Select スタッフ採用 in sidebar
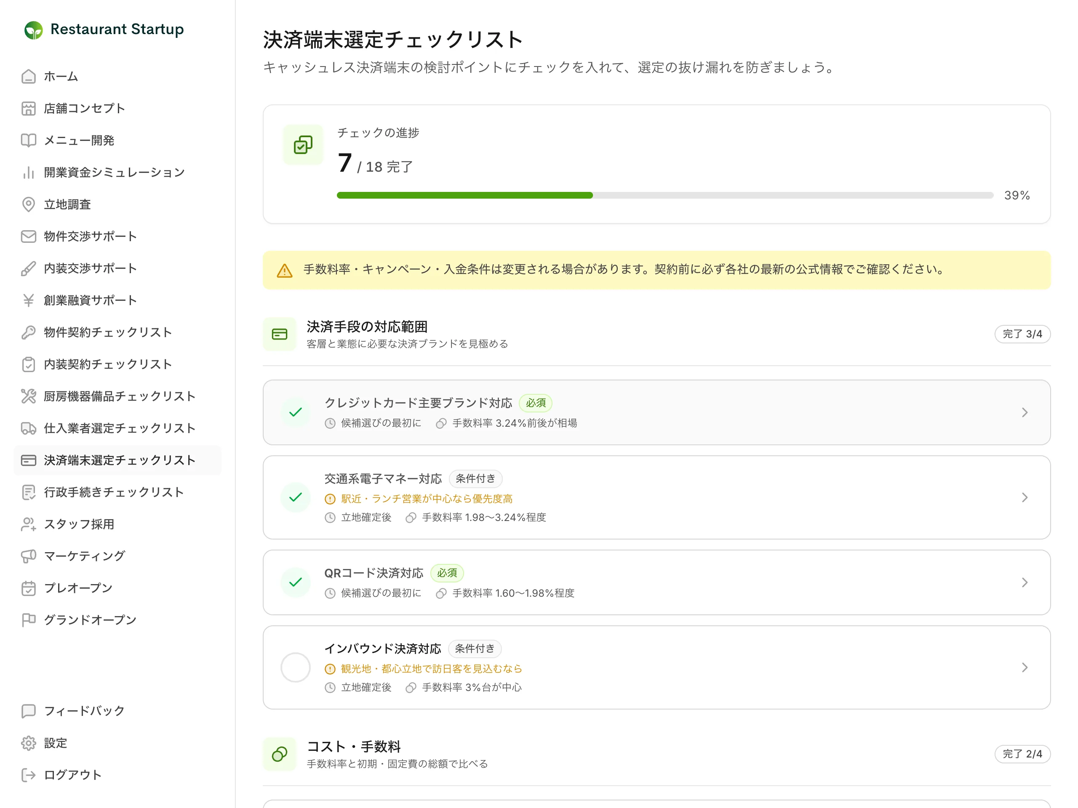Image resolution: width=1078 pixels, height=808 pixels. [117, 524]
